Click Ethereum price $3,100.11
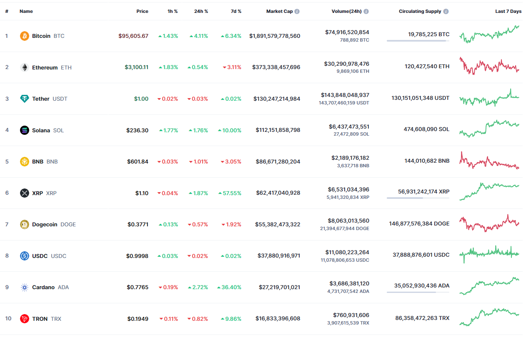Viewport: 531px width, 337px height. click(136, 67)
